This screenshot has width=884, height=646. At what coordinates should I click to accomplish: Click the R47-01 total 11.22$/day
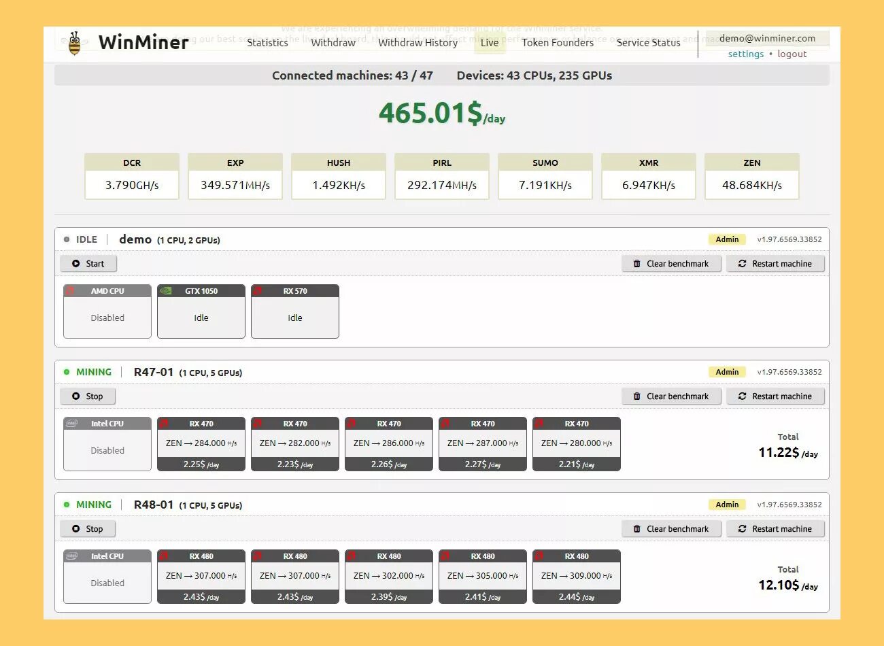(788, 452)
